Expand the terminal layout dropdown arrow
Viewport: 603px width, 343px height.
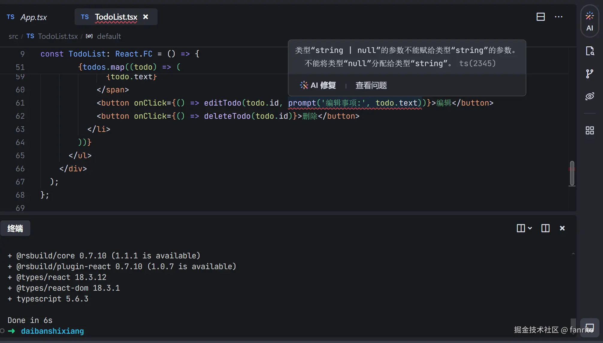(530, 228)
